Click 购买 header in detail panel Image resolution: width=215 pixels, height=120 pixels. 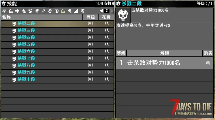pyautogui.click(x=208, y=53)
